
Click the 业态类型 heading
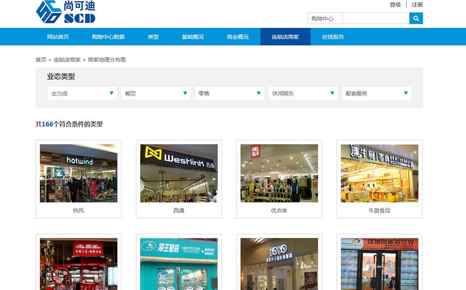pos(61,77)
